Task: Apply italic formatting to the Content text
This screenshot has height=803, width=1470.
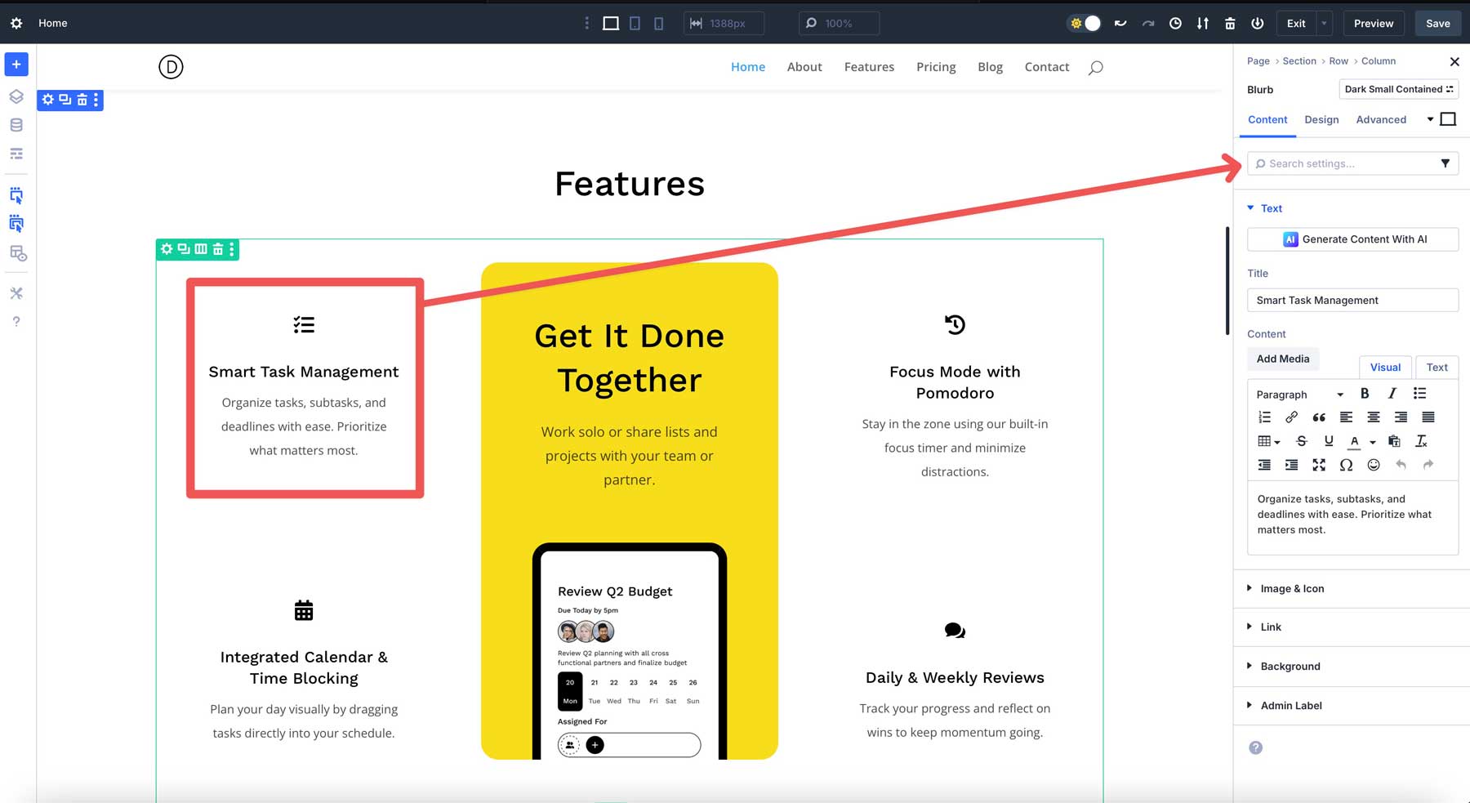Action: coord(1392,393)
